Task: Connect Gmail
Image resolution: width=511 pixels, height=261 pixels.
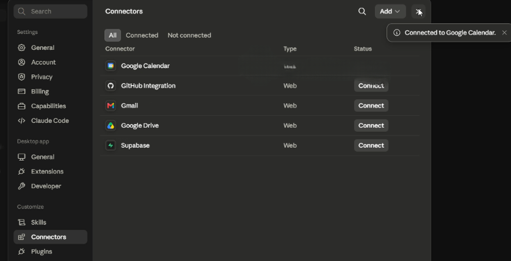Action: click(371, 106)
